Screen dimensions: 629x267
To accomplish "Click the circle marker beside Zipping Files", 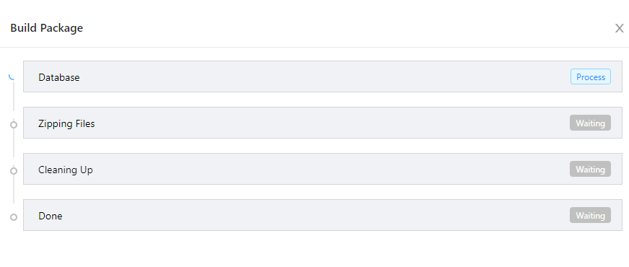I will 14,125.
